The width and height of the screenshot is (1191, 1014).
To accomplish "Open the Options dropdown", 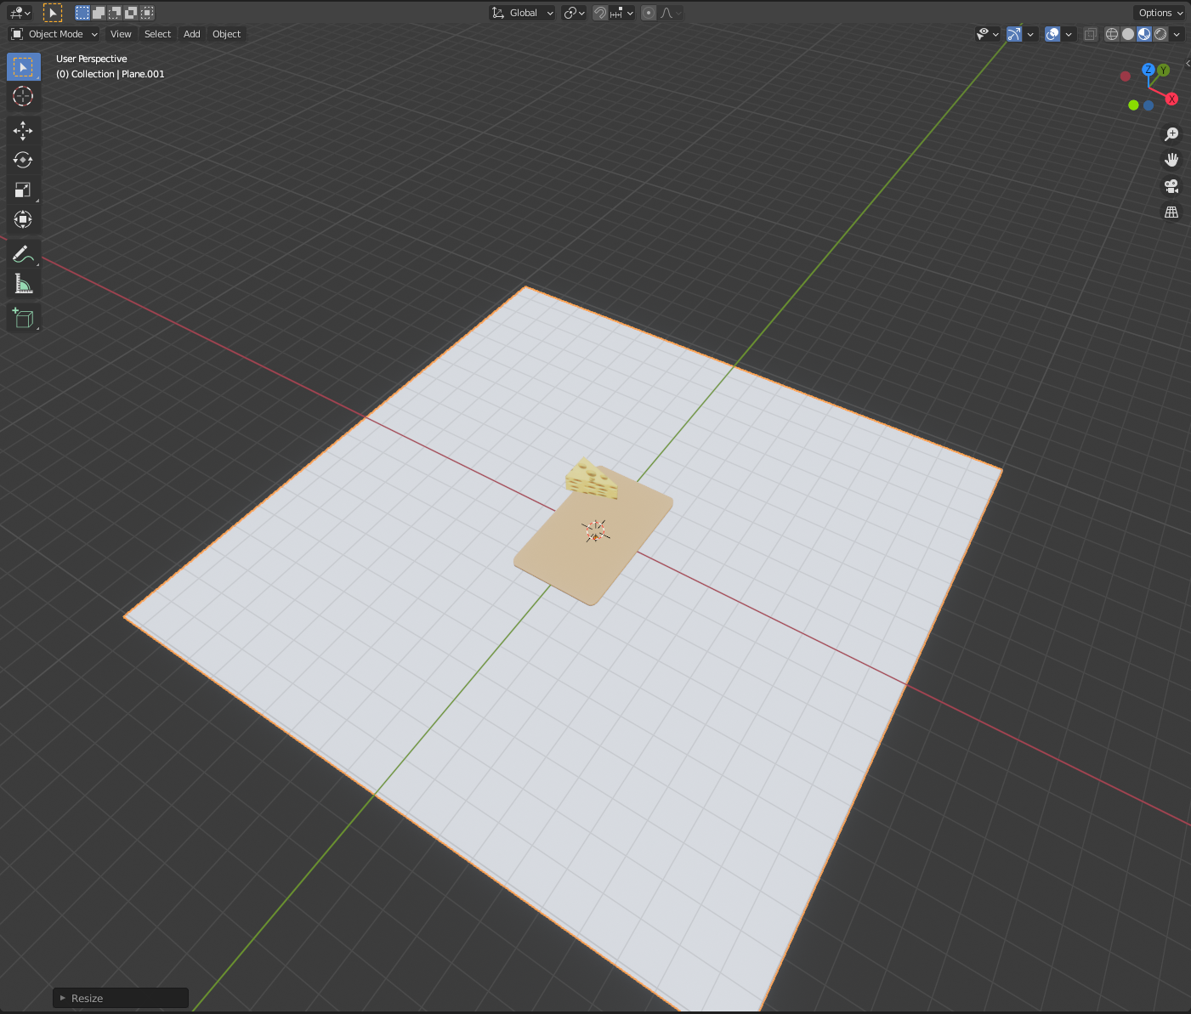I will coord(1160,13).
